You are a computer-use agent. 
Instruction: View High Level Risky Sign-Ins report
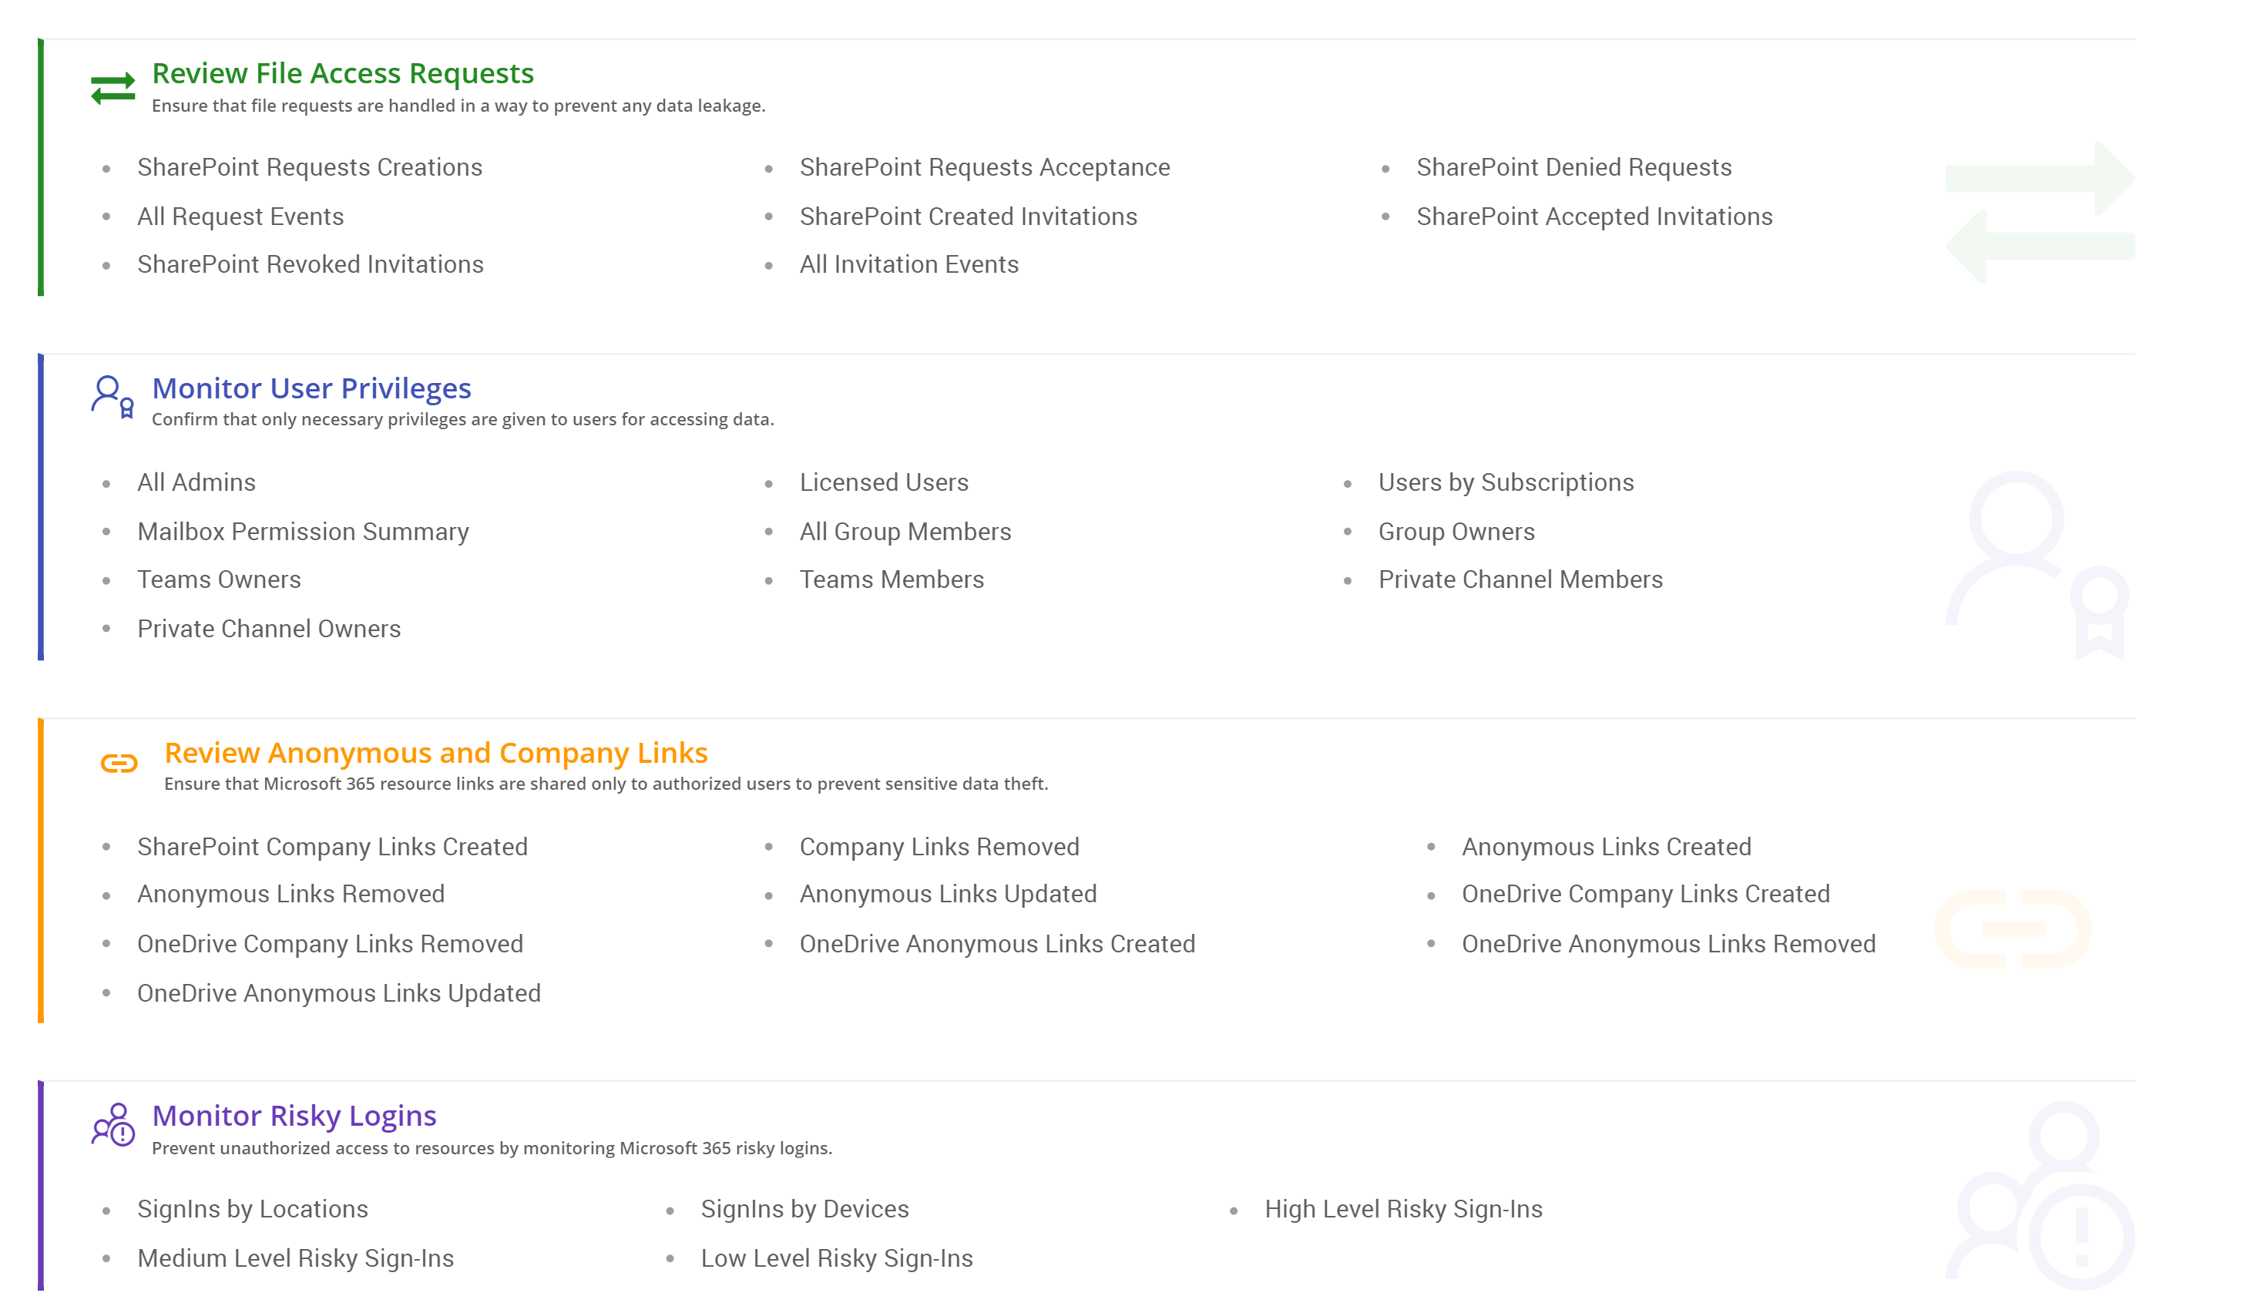point(1402,1210)
